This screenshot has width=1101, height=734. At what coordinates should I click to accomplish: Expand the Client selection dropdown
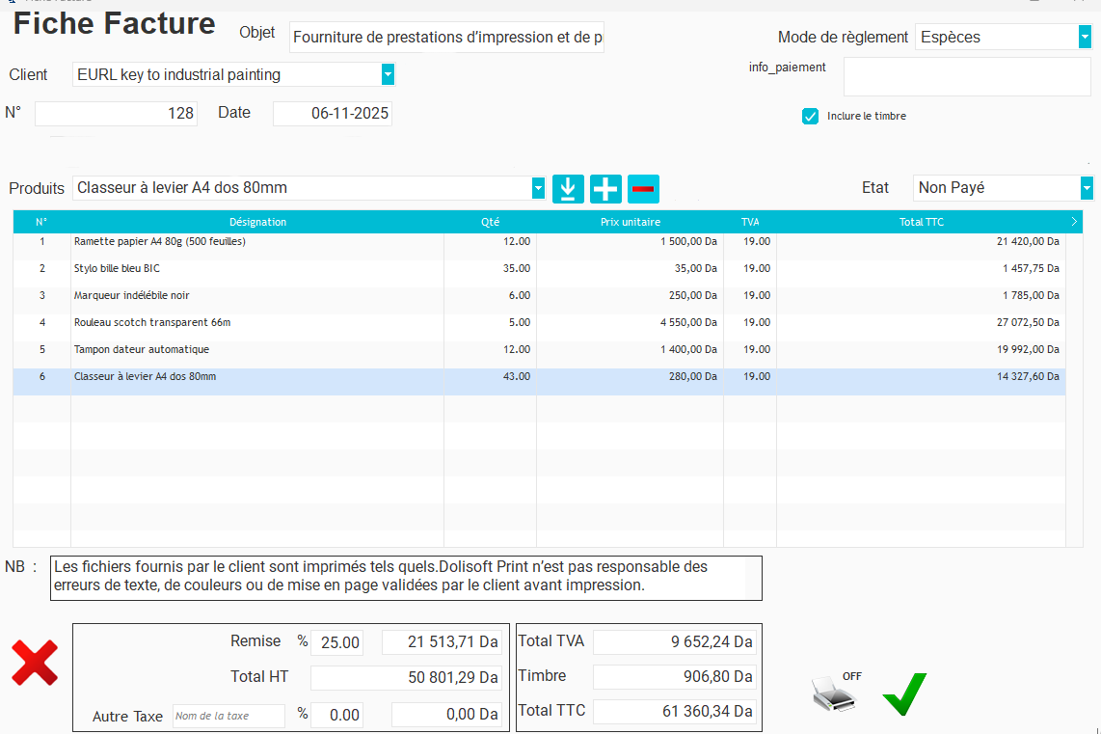point(388,73)
